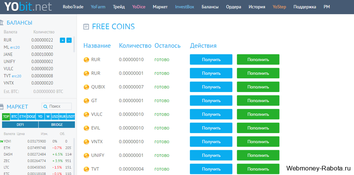Open the RoboTrade menu item
Screen dimensions: 354x175
pyautogui.click(x=73, y=7)
